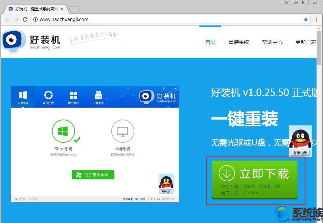323x223 pixels.
Task: Click the 好装机 v1.0.25.50 正式版 heading
Action: [x=264, y=93]
